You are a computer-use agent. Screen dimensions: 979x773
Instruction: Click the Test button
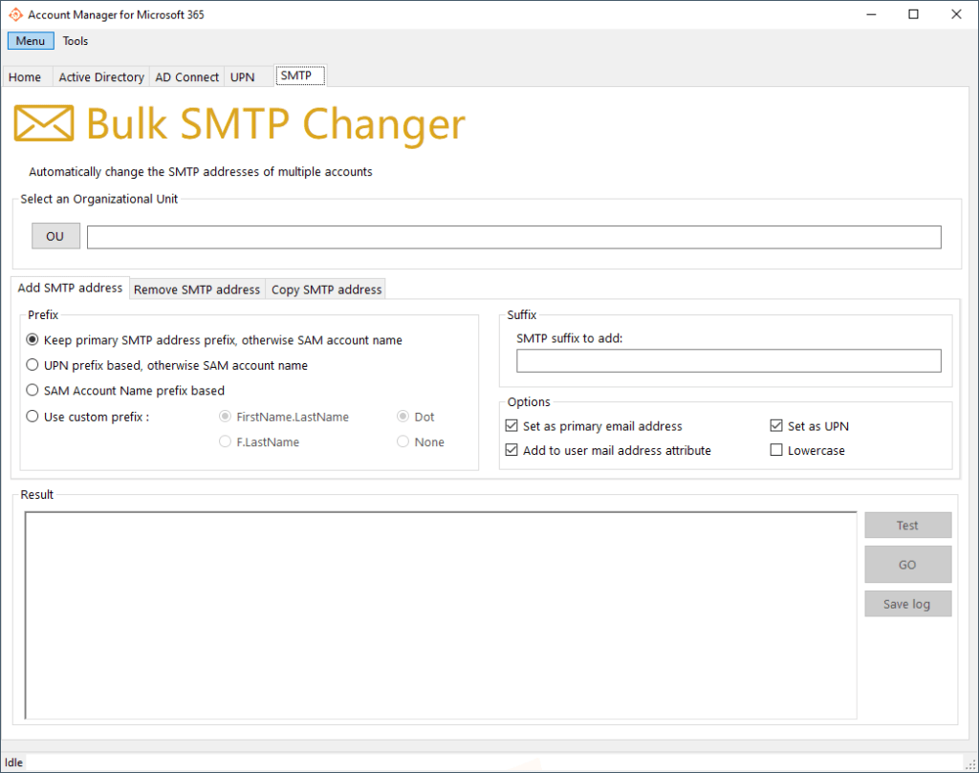tap(908, 526)
